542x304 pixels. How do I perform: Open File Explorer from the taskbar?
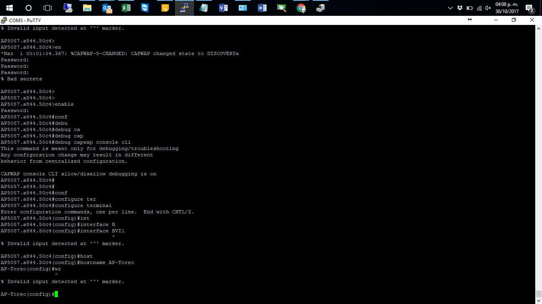pos(87,8)
